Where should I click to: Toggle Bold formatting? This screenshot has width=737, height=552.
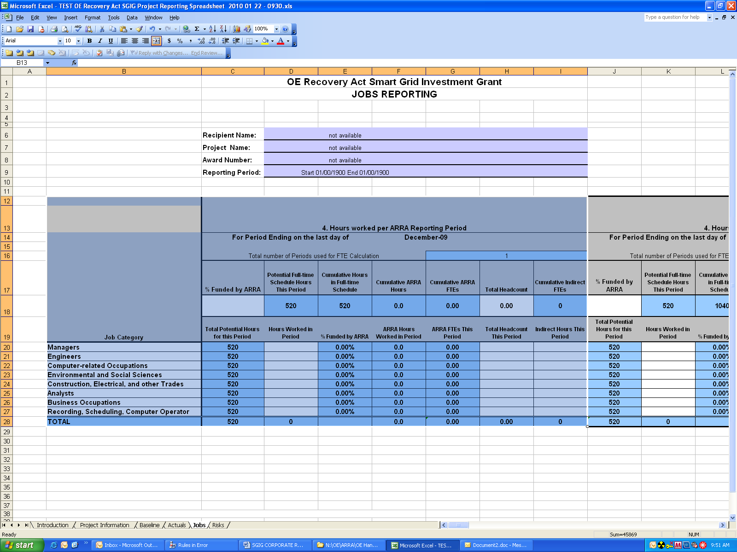pyautogui.click(x=89, y=41)
